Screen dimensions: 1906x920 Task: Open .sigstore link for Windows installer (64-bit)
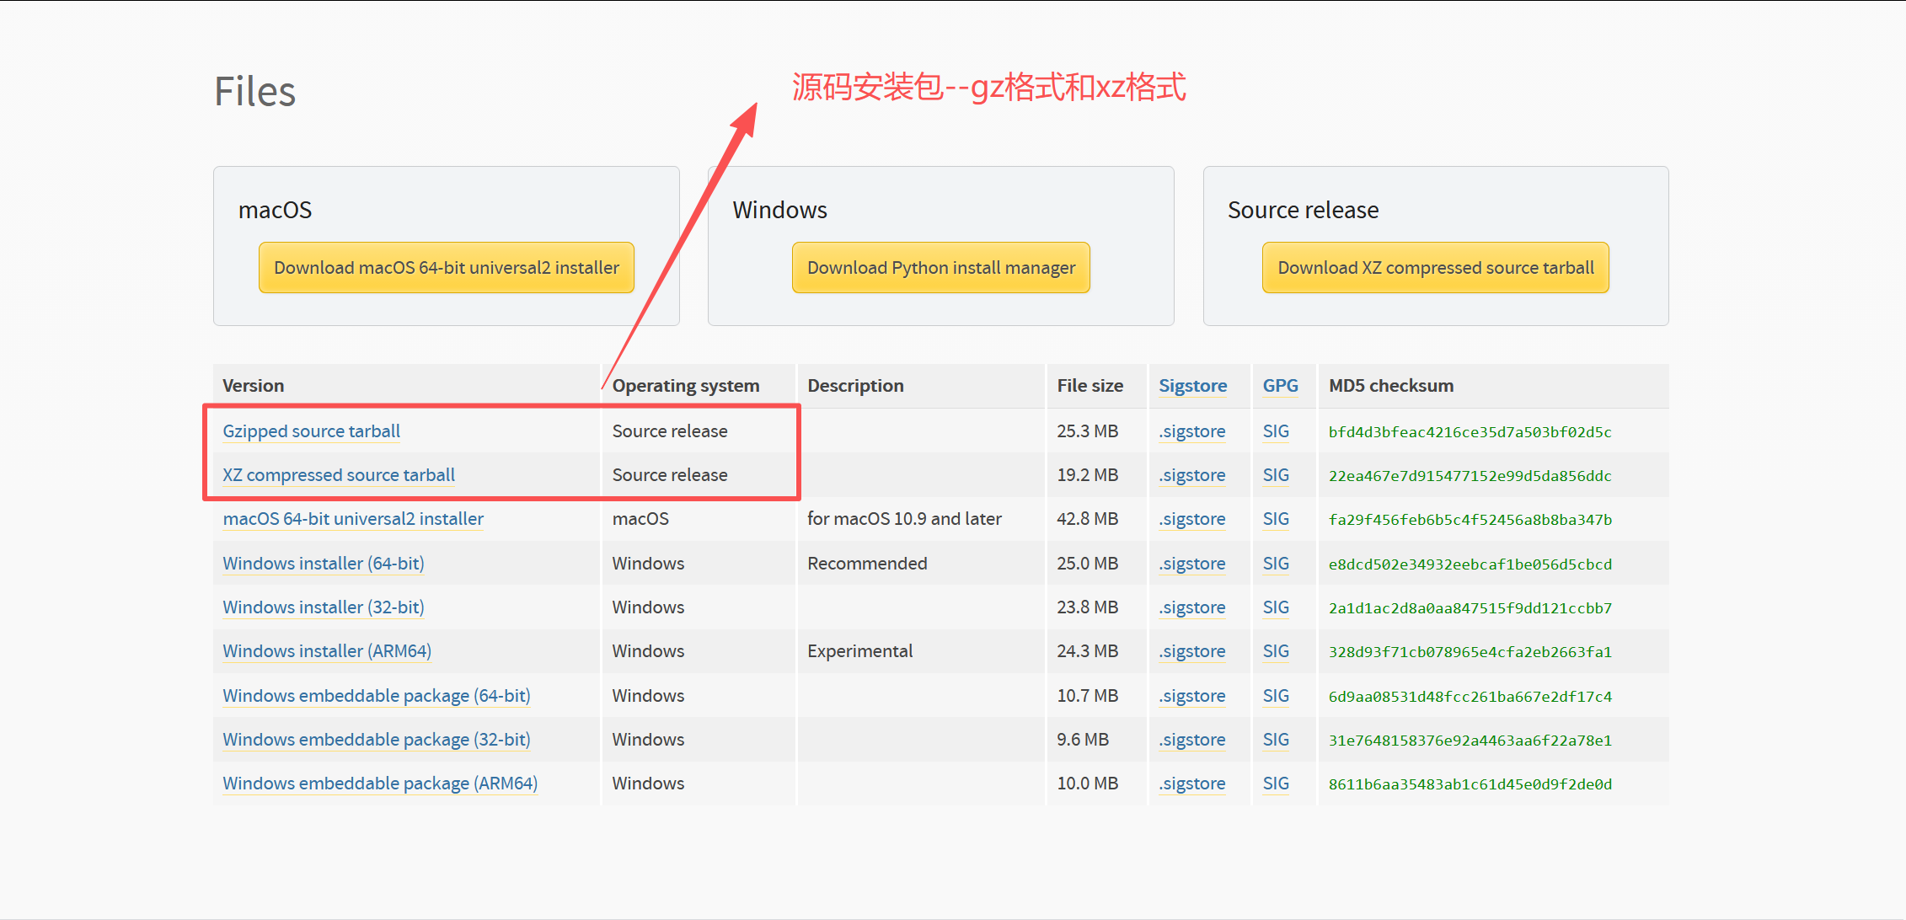[1192, 564]
